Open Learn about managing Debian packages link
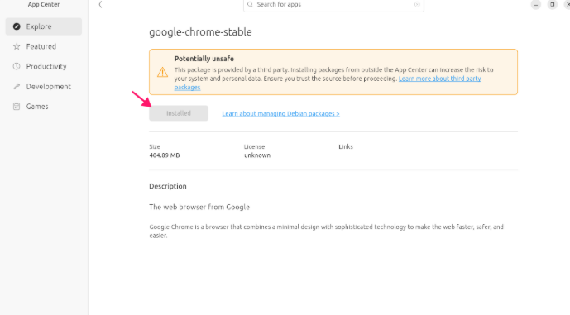Image resolution: width=570 pixels, height=315 pixels. click(280, 114)
